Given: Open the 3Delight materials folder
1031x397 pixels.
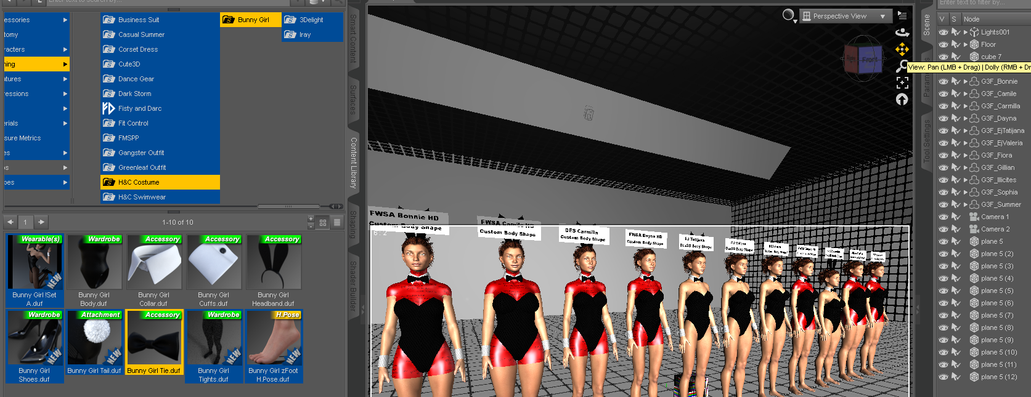Looking at the screenshot, I should click(312, 20).
